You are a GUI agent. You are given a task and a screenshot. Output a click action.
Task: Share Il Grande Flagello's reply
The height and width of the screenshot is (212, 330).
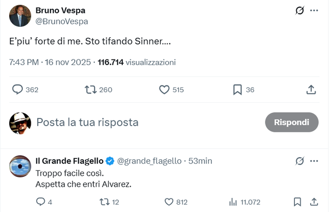314,202
